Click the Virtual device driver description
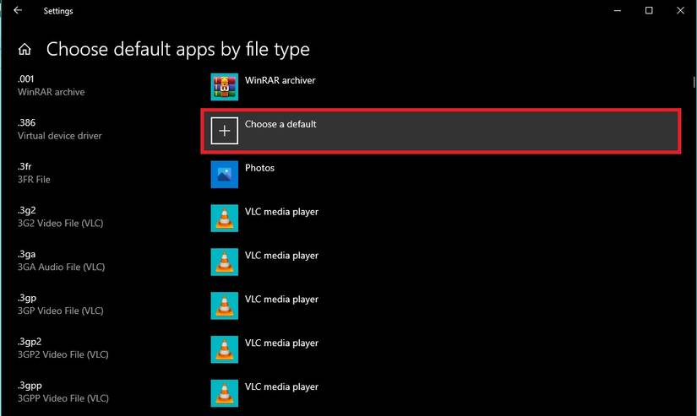697x416 pixels. 60,136
